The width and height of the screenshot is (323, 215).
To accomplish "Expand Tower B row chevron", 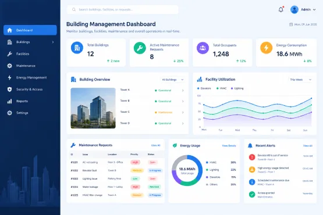I will click(183, 101).
